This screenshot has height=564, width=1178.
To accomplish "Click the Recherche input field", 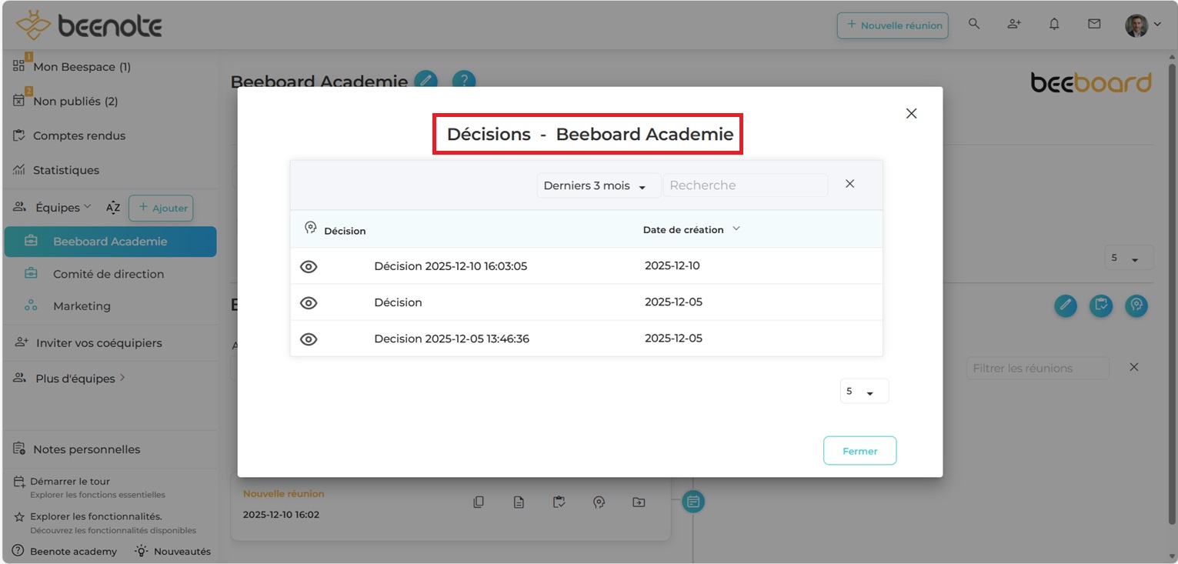I will [x=744, y=185].
